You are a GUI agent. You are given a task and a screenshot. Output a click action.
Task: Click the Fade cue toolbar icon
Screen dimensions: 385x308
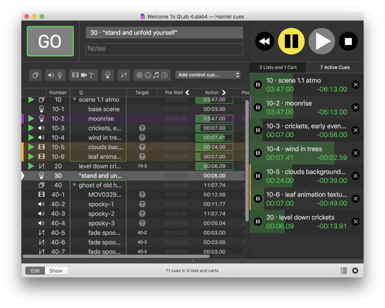point(124,75)
